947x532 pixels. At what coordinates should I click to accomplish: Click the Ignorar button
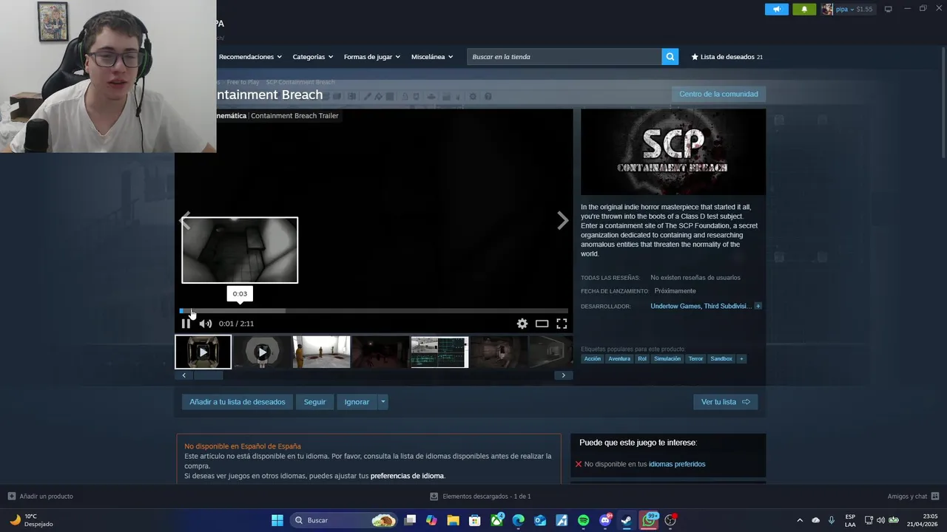pyautogui.click(x=357, y=402)
